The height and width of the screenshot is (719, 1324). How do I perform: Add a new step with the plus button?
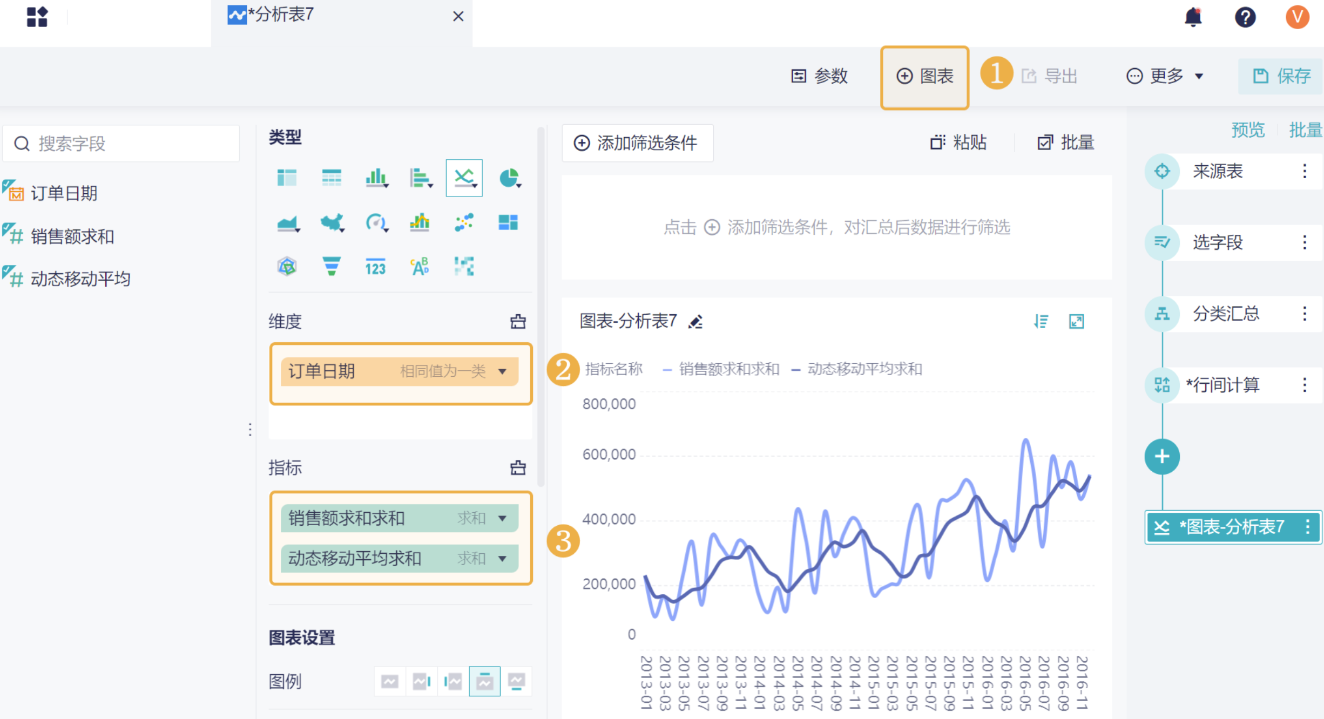[x=1162, y=457]
